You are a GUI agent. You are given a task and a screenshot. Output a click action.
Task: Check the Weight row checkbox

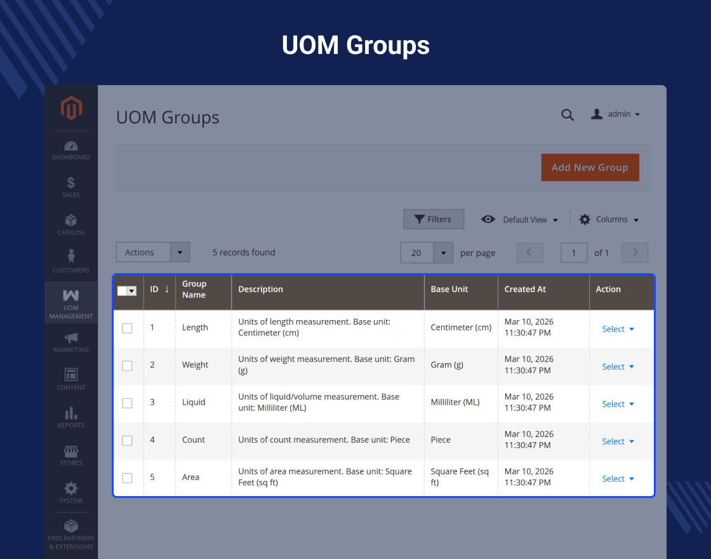click(128, 366)
